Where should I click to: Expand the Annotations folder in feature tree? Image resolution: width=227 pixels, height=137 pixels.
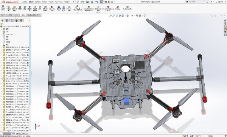click(1, 34)
